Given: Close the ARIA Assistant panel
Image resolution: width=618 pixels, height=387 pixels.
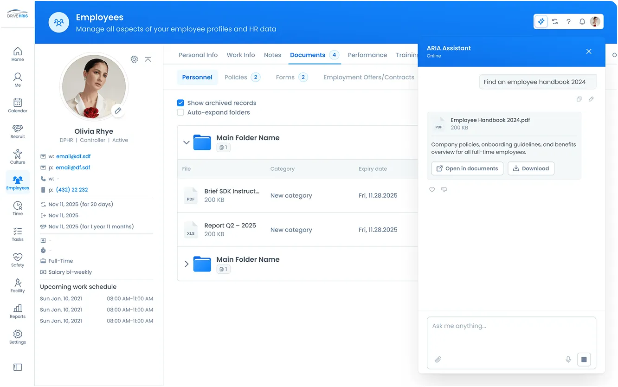Looking at the screenshot, I should pos(589,52).
